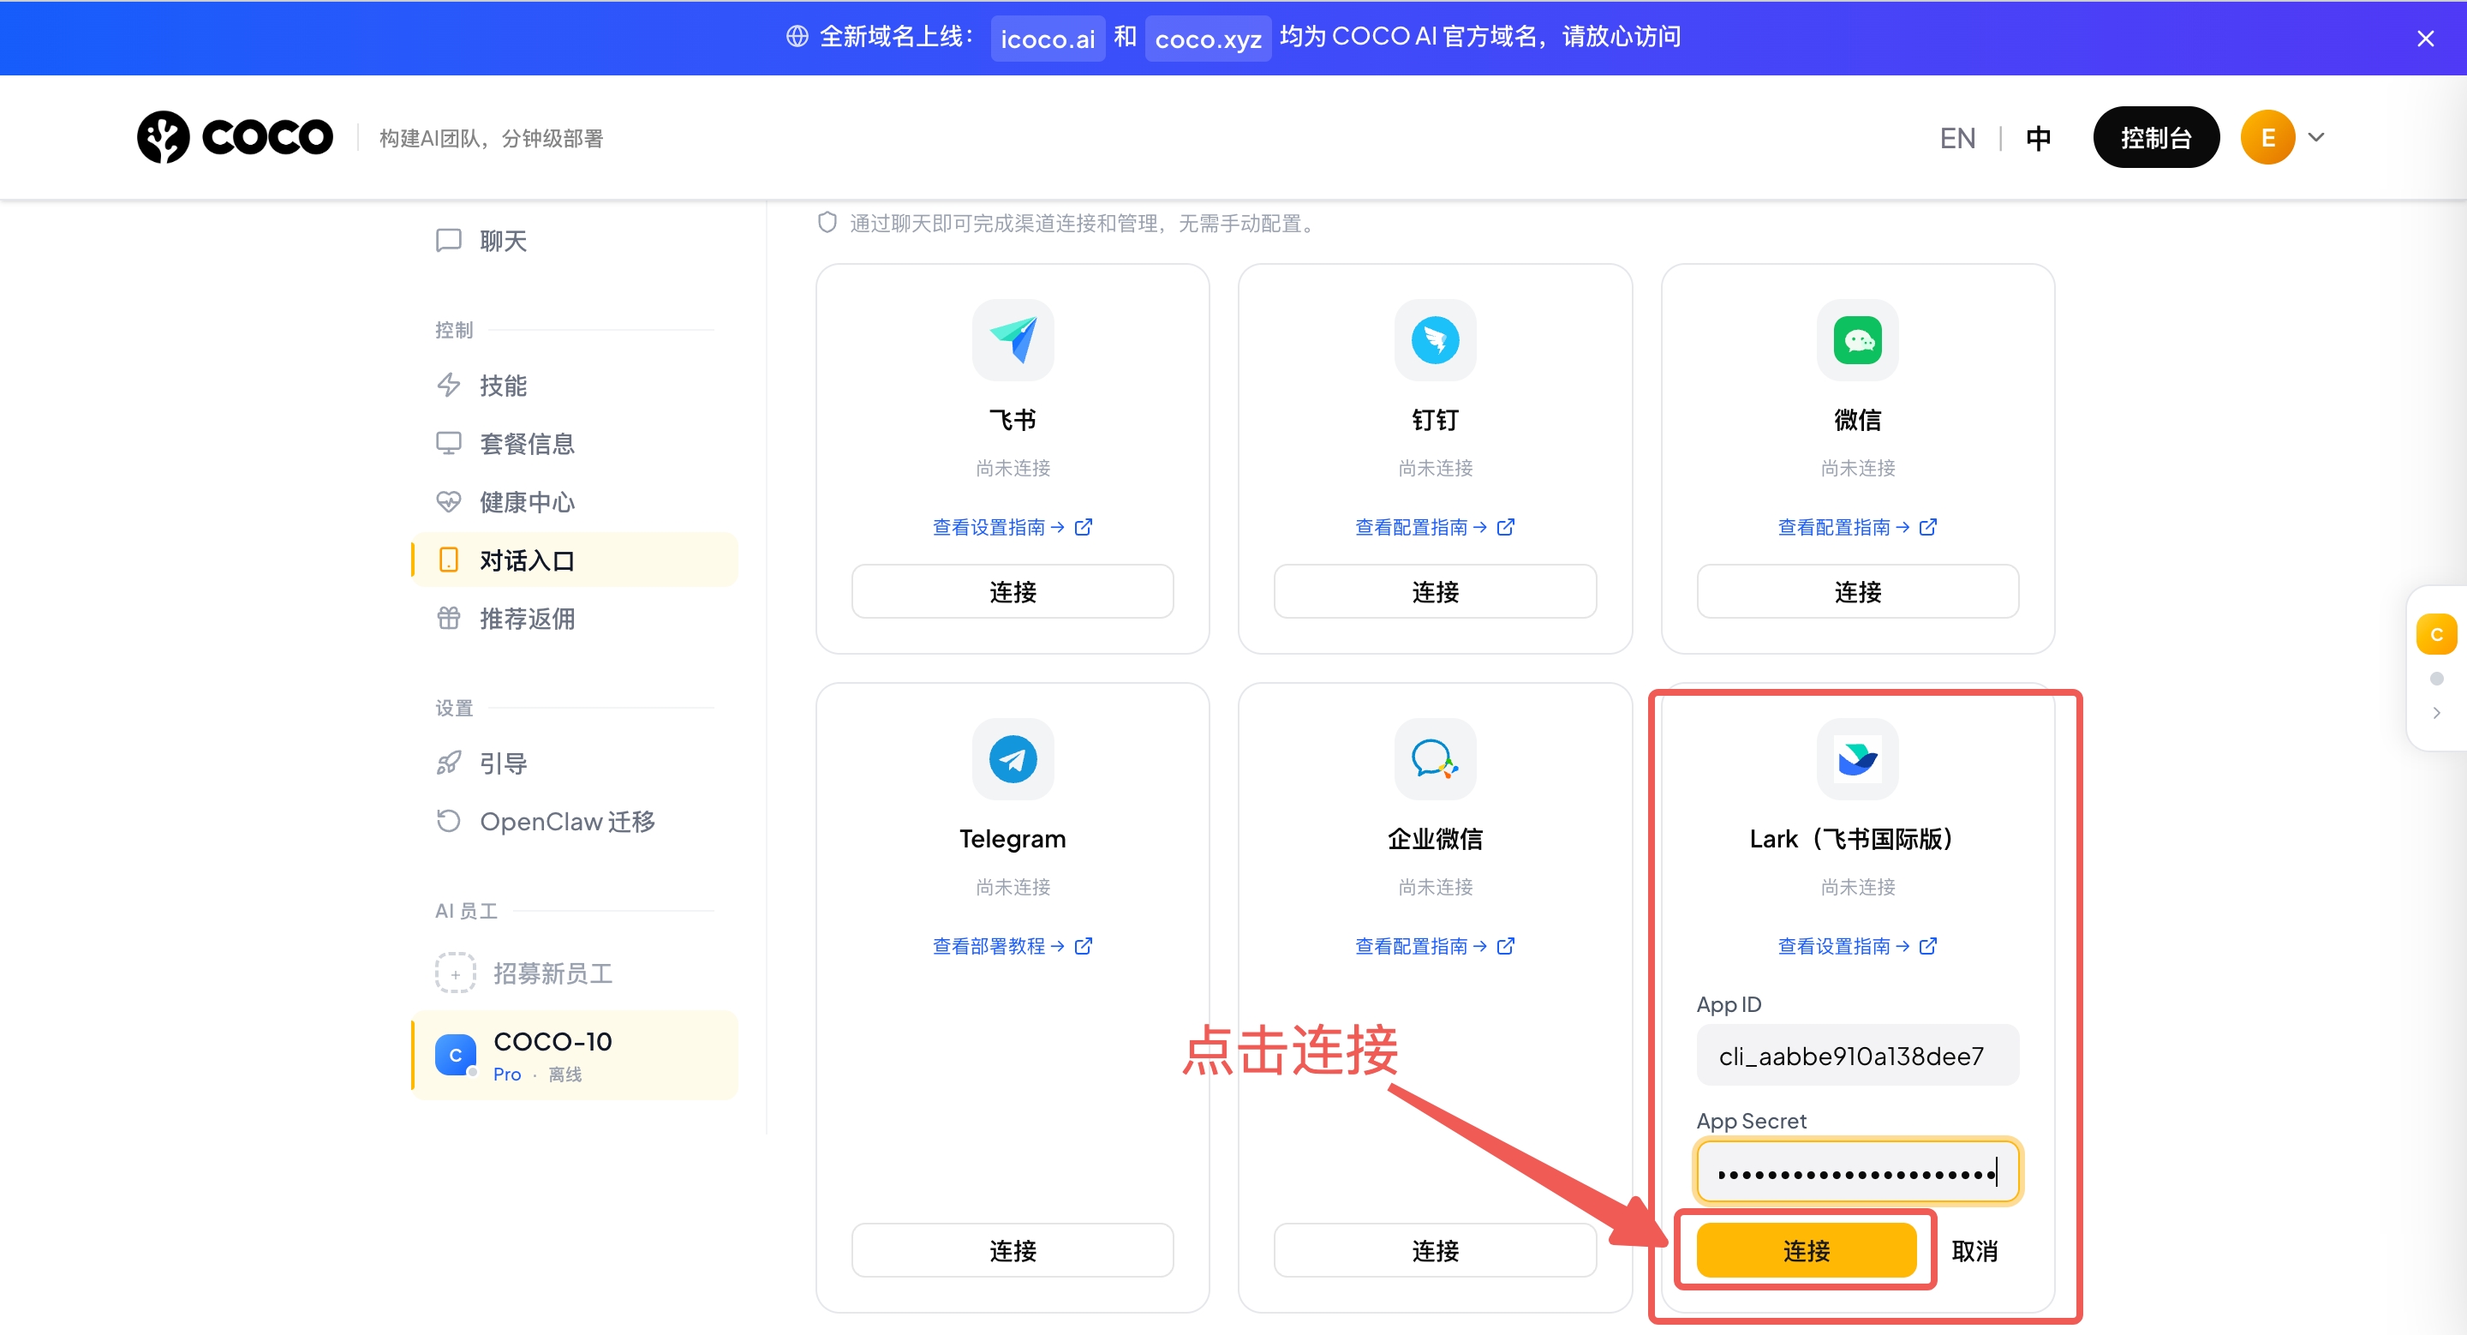Click the refresh icon beside OpenClaw 迁移
Image resolution: width=2467 pixels, height=1335 pixels.
click(x=448, y=822)
